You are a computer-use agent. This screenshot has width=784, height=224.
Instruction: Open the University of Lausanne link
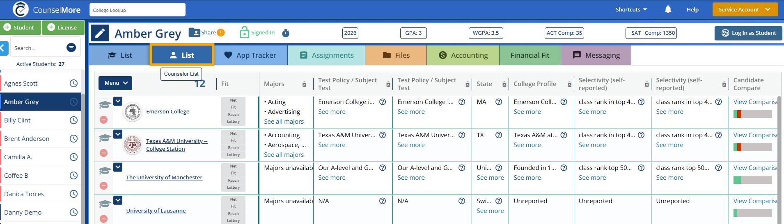coord(156,210)
